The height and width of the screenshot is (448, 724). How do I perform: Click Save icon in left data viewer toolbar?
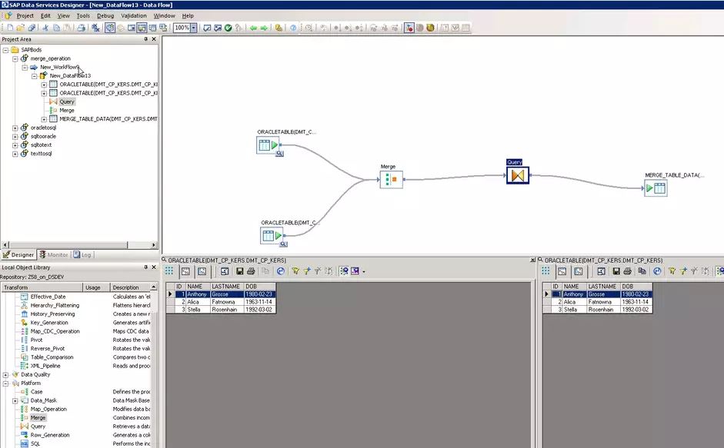coord(239,271)
